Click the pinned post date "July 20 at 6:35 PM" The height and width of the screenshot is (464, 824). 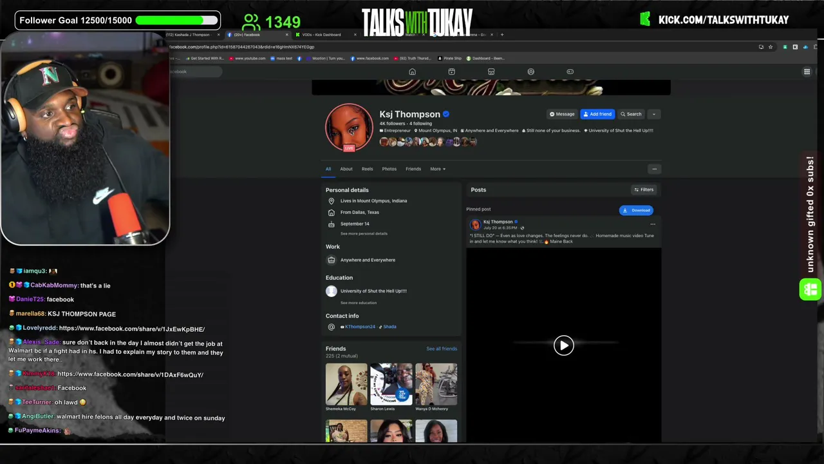[x=500, y=227]
